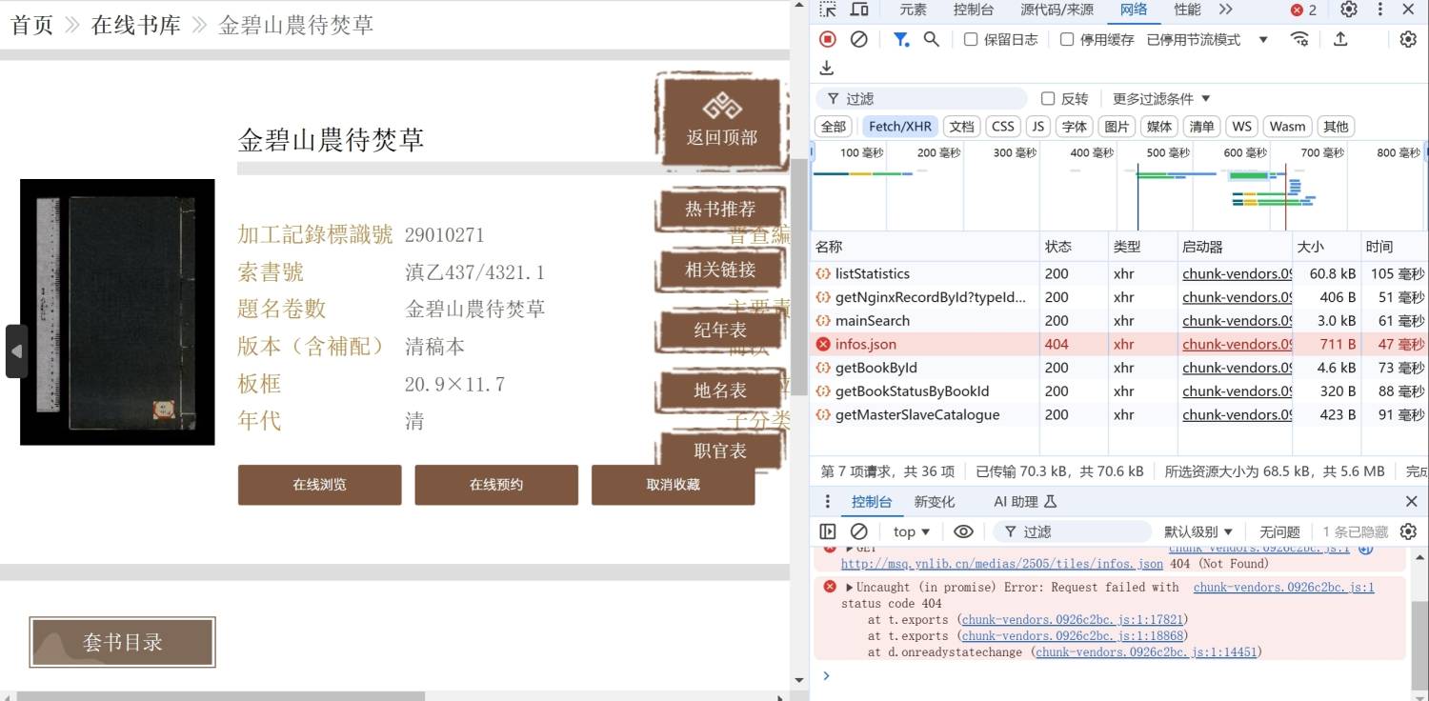Viewport: 1429px width, 701px height.
Task: Open the infos.json URL link in console
Action: [x=1001, y=564]
